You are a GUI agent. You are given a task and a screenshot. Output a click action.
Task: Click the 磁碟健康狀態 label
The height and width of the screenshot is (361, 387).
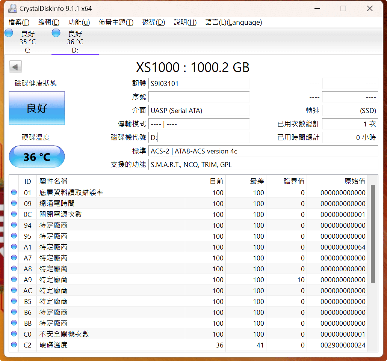[36, 83]
